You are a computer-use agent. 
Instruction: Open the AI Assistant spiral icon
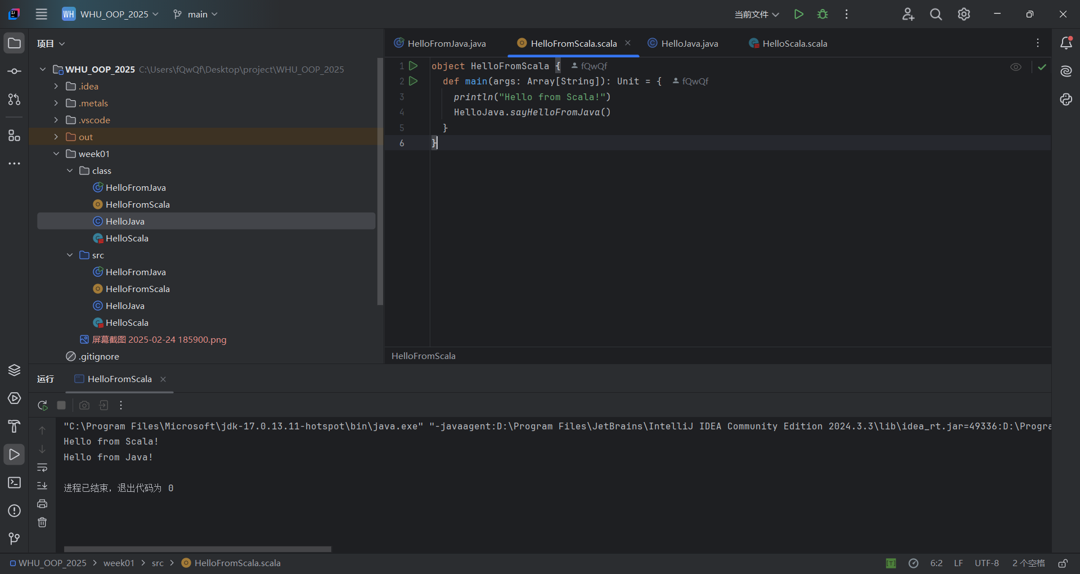click(1066, 71)
